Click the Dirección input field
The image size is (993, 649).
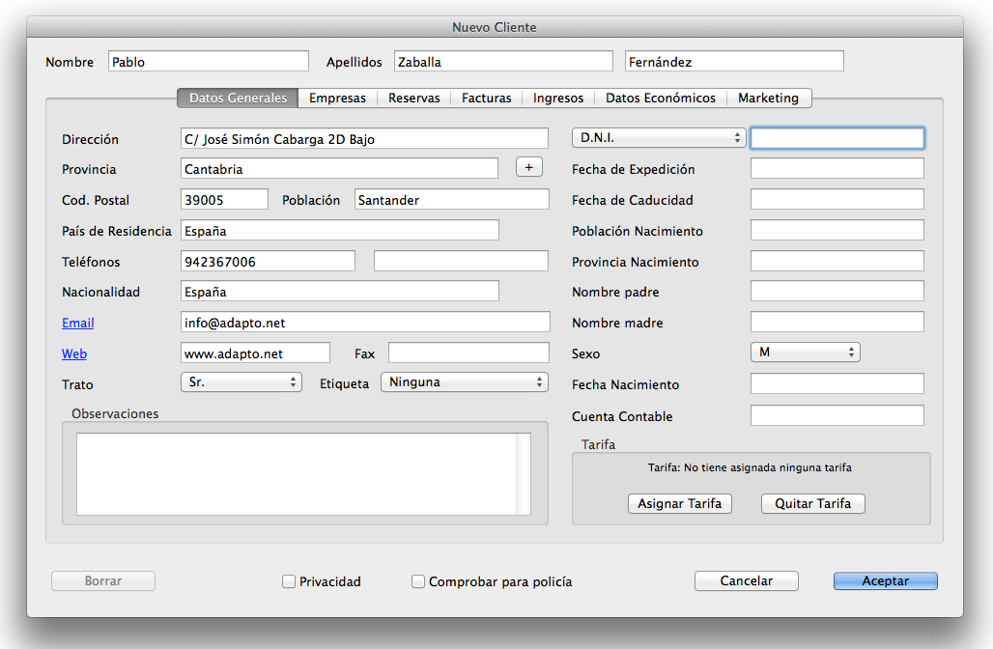pos(364,139)
